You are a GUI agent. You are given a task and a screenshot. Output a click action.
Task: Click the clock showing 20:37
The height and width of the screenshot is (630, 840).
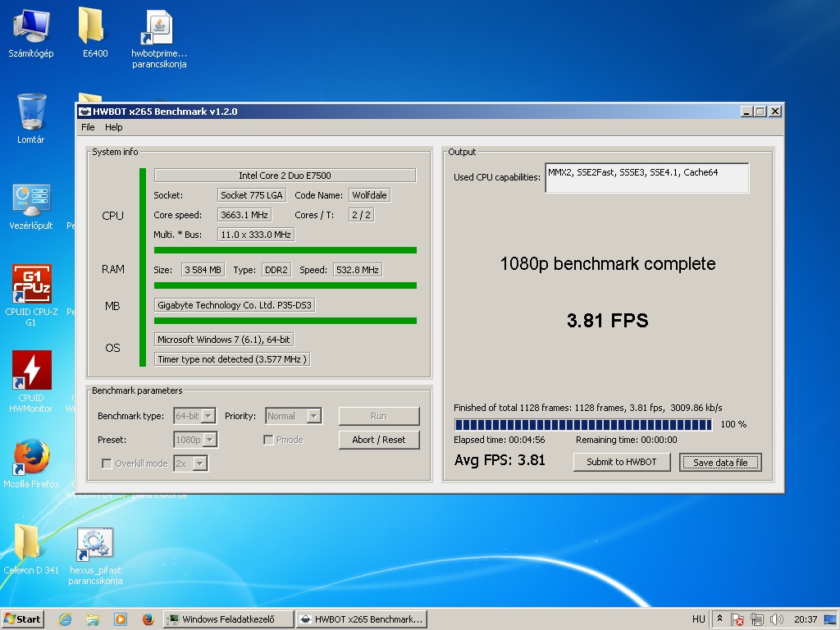[x=806, y=619]
